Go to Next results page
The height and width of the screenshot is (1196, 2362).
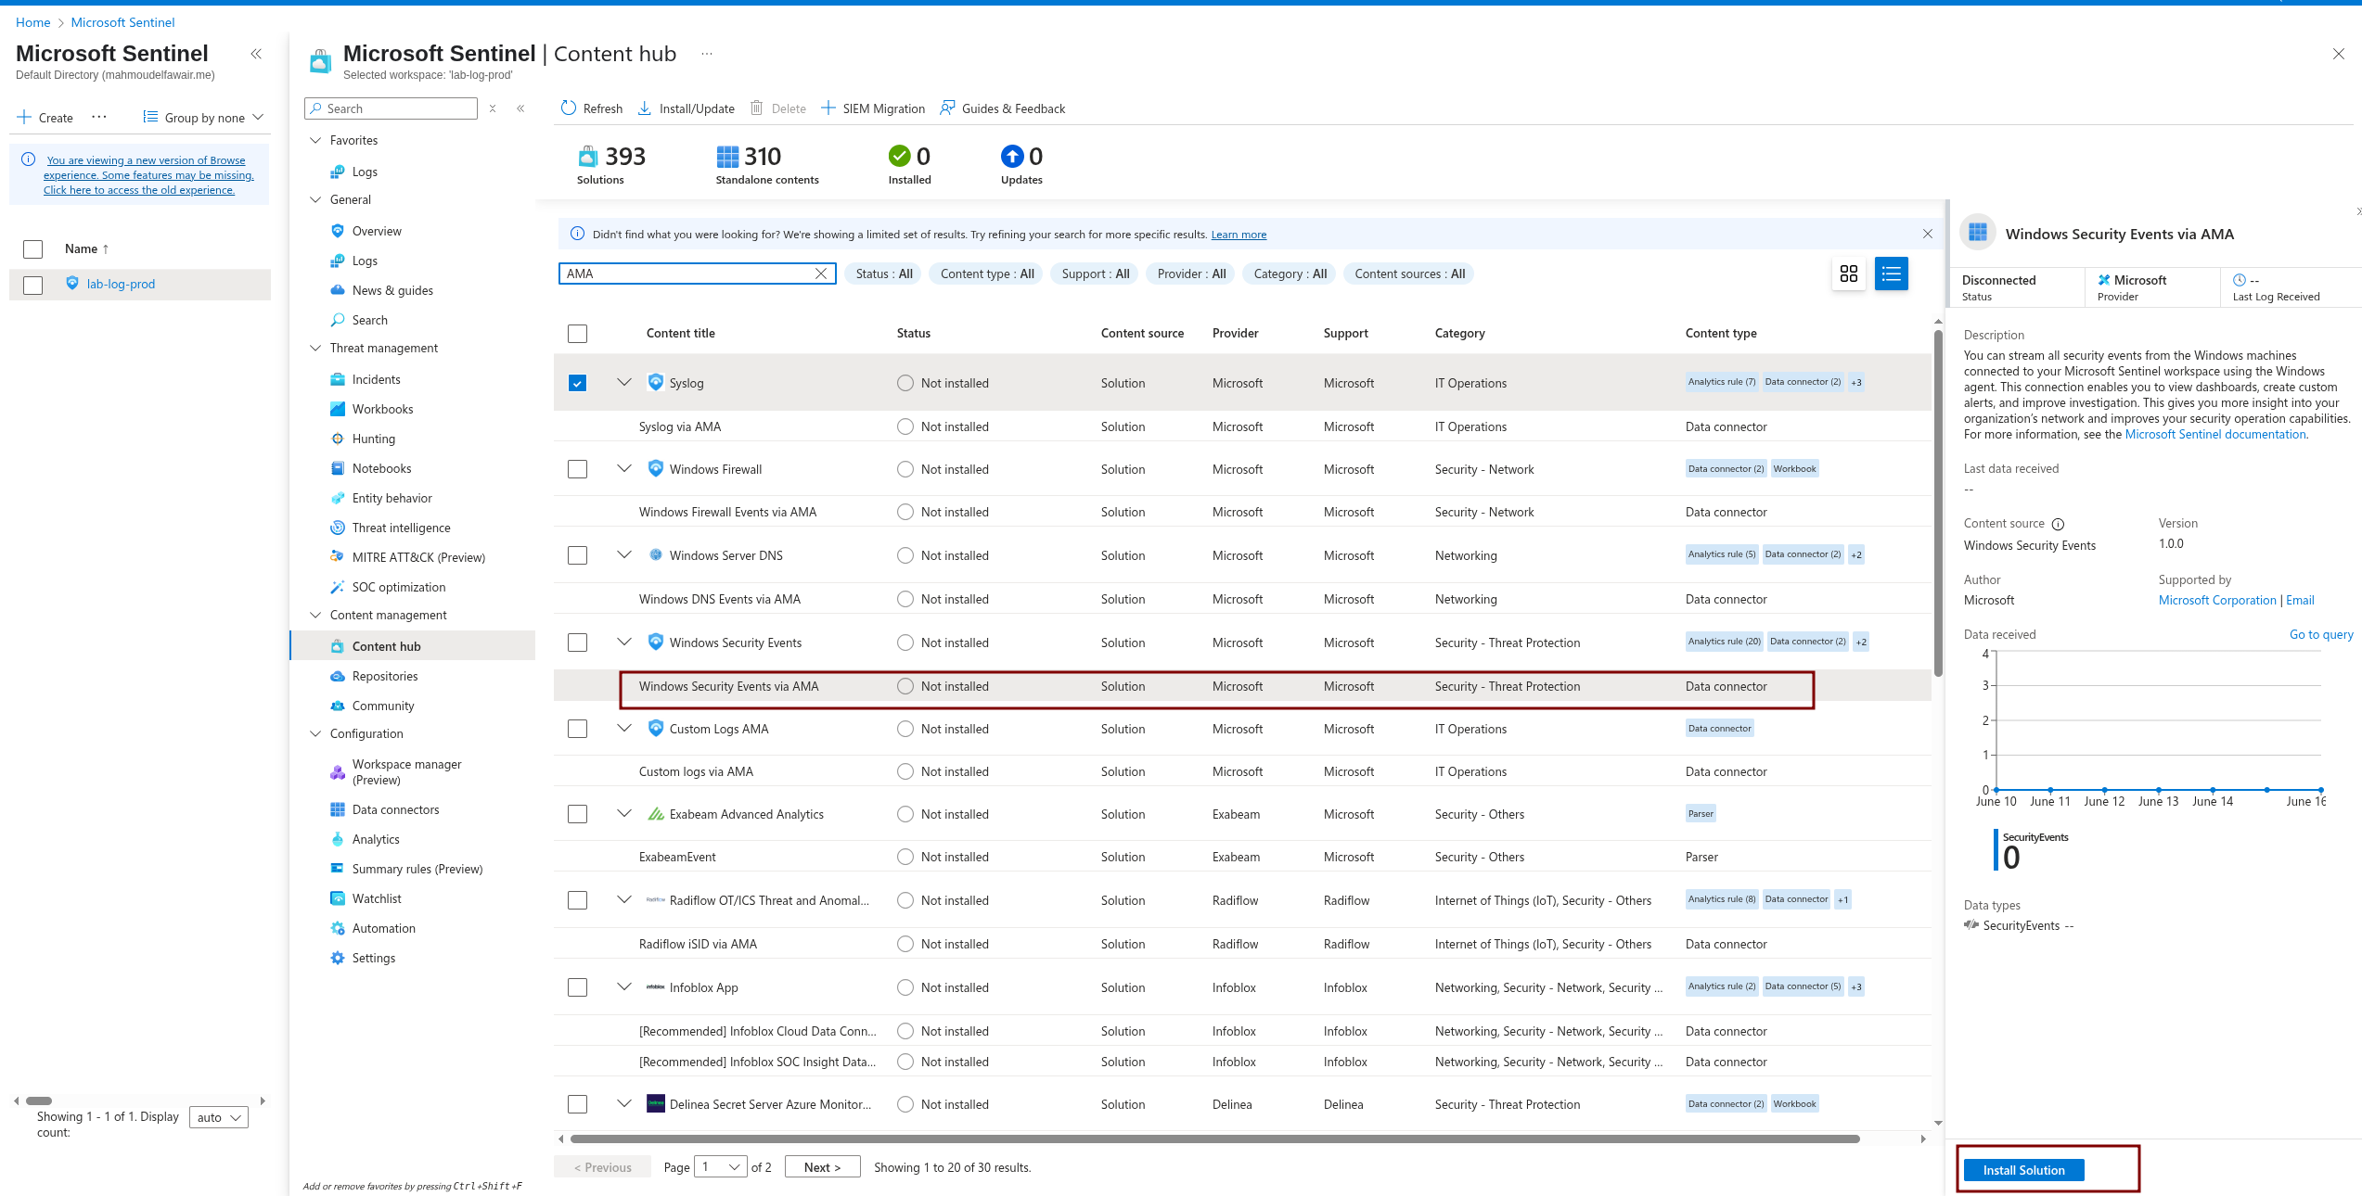[x=822, y=1166]
